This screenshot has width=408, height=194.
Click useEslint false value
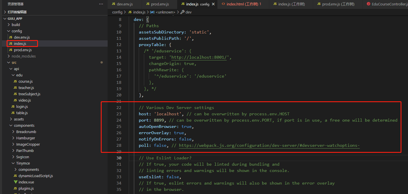click(173, 177)
